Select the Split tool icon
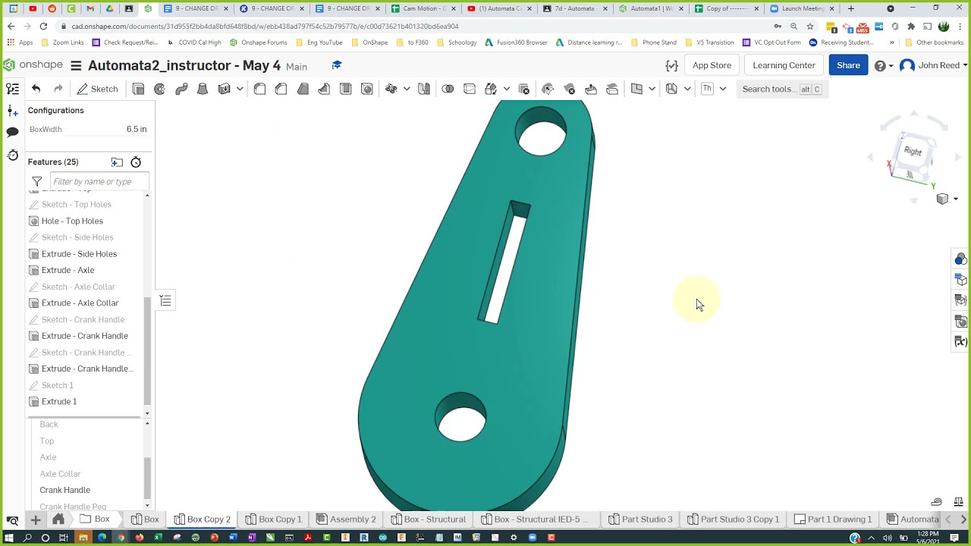 coord(469,89)
